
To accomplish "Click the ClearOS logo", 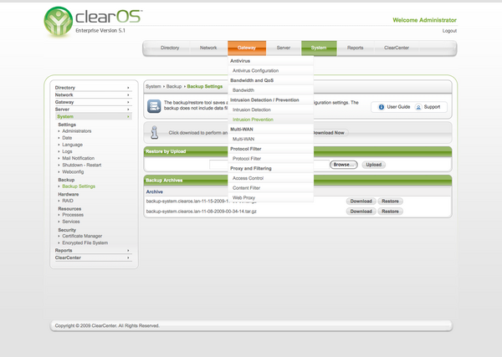I will coord(93,22).
